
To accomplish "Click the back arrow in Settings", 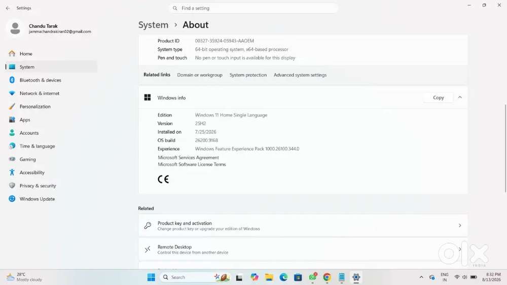I will 8,8.
